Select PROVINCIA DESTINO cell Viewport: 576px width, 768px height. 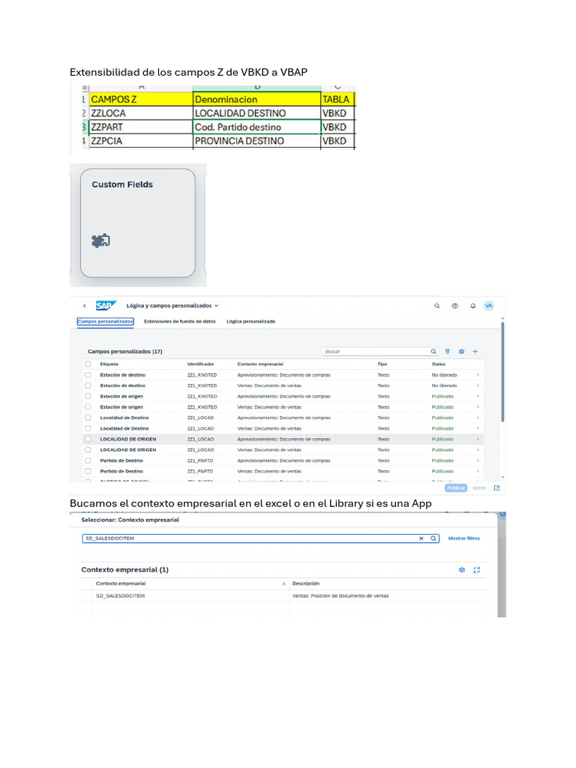point(256,140)
